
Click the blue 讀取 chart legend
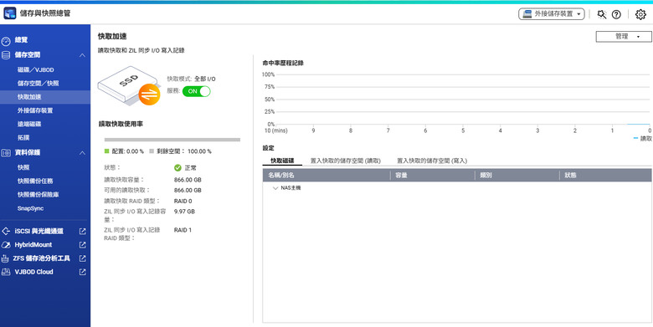point(642,139)
